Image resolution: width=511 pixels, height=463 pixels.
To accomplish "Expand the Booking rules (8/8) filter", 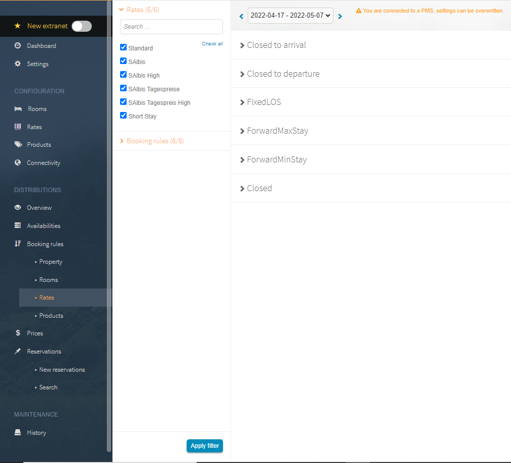I will click(155, 141).
